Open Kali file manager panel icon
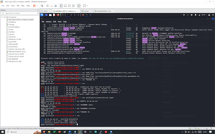 (50, 15)
